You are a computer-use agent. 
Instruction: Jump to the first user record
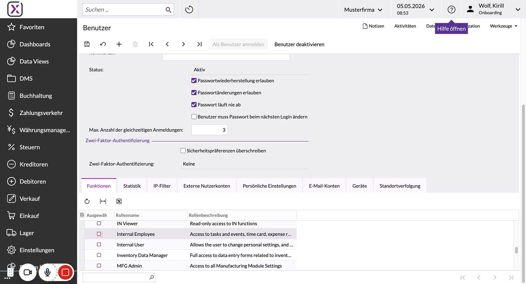151,44
